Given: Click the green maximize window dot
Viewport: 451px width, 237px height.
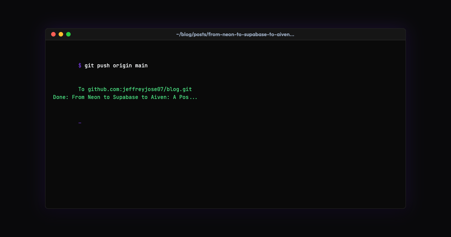Looking at the screenshot, I should coord(68,34).
